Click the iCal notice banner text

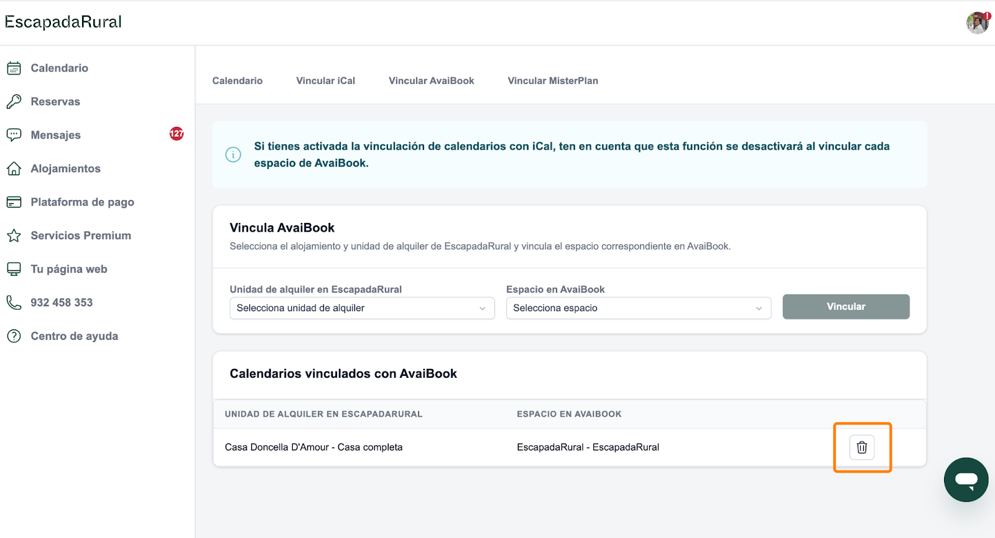coord(572,155)
